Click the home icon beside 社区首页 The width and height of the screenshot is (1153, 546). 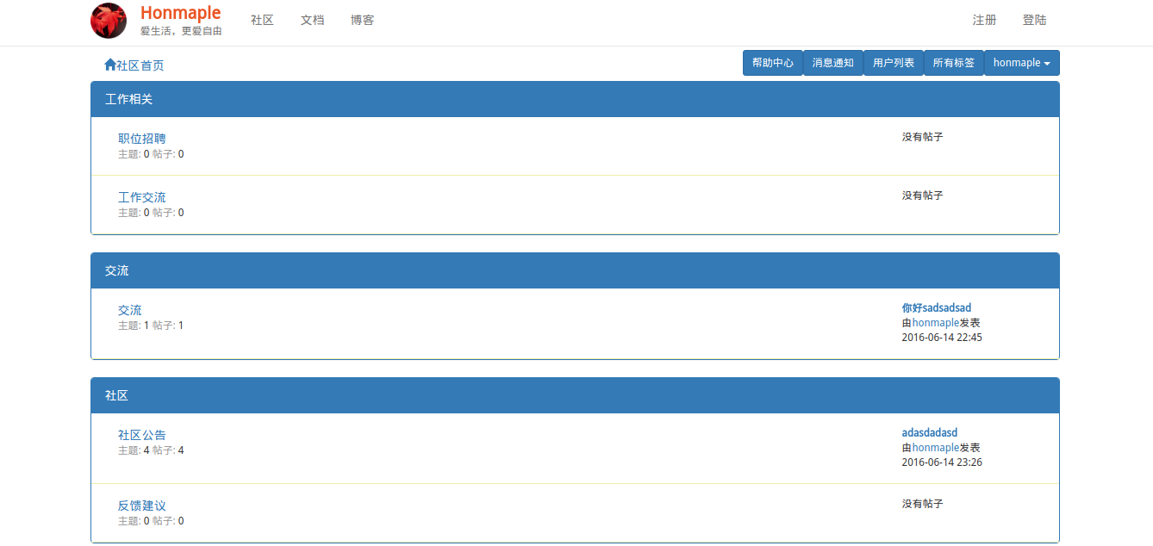[x=109, y=65]
